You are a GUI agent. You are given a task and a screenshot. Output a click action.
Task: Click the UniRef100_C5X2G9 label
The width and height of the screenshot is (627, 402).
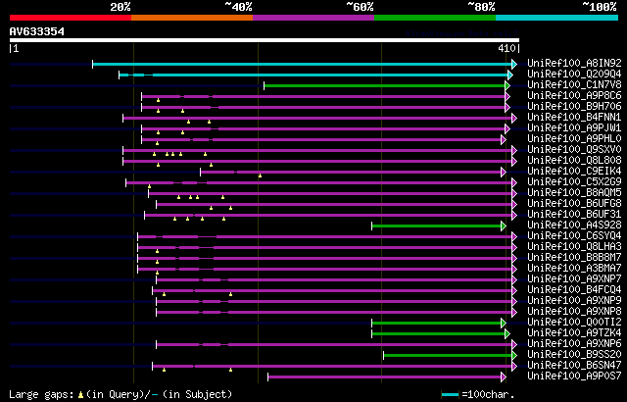574,182
